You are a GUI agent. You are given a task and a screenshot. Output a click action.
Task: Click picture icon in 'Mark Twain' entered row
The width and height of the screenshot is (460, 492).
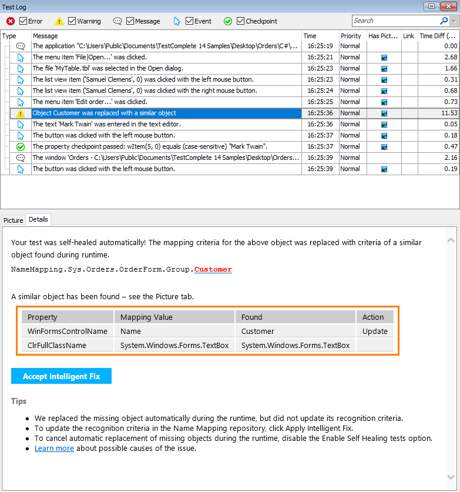[x=384, y=125]
